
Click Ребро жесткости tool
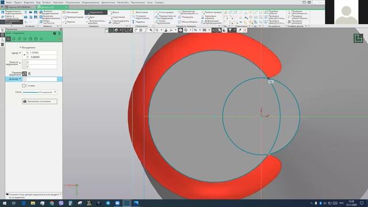click(47, 22)
